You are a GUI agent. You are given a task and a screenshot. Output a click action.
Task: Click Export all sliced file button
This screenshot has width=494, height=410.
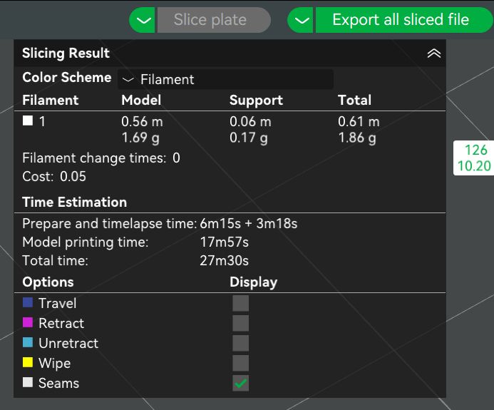click(x=401, y=20)
